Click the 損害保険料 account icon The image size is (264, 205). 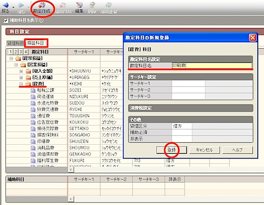click(33, 135)
